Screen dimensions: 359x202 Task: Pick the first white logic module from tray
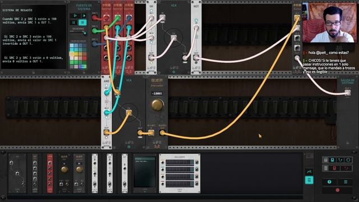click(95, 173)
